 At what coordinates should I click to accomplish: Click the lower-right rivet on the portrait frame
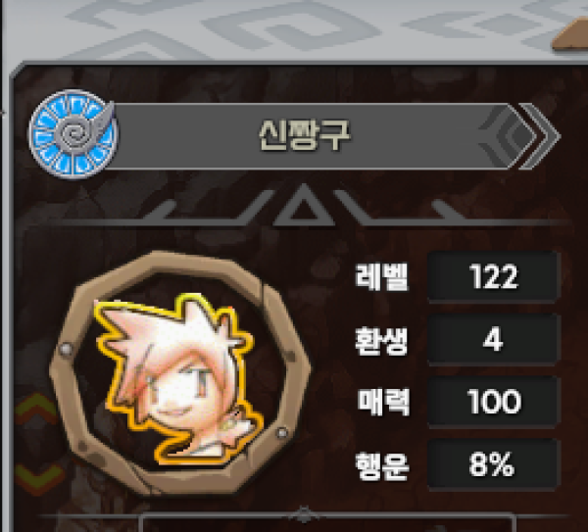(282, 433)
